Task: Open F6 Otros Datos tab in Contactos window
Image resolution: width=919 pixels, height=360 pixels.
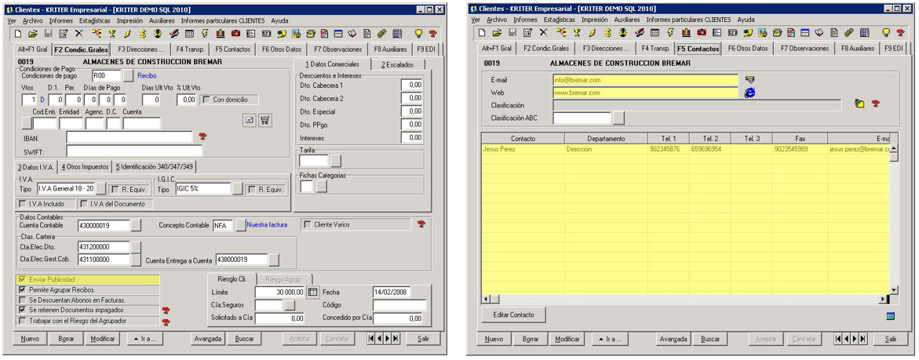Action: [748, 49]
